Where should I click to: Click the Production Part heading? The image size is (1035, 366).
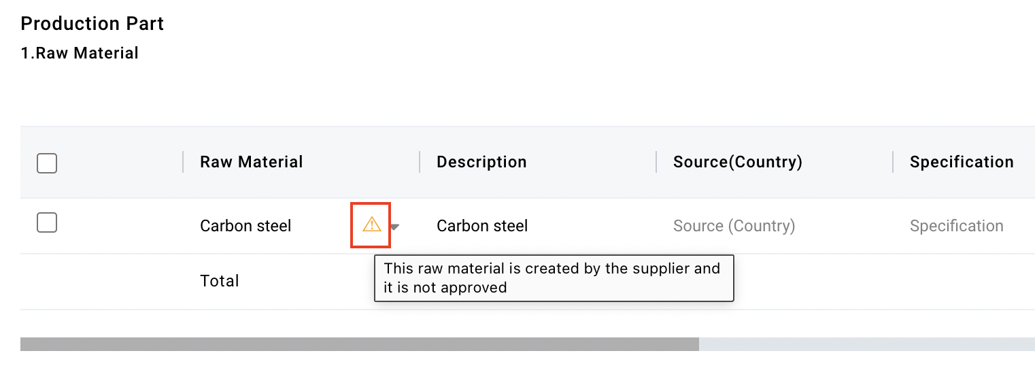pyautogui.click(x=92, y=24)
